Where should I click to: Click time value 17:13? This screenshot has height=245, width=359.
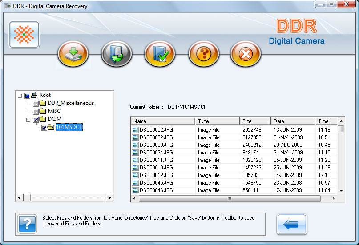(x=324, y=175)
